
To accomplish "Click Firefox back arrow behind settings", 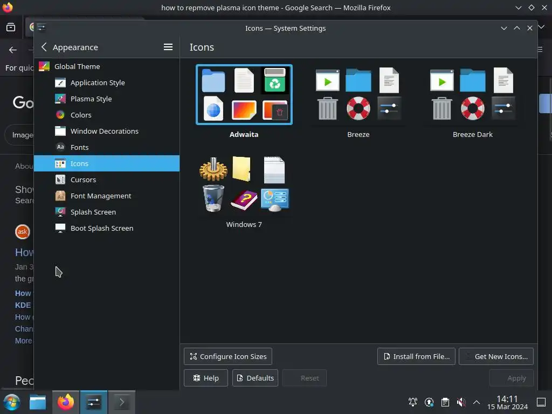I will [13, 50].
